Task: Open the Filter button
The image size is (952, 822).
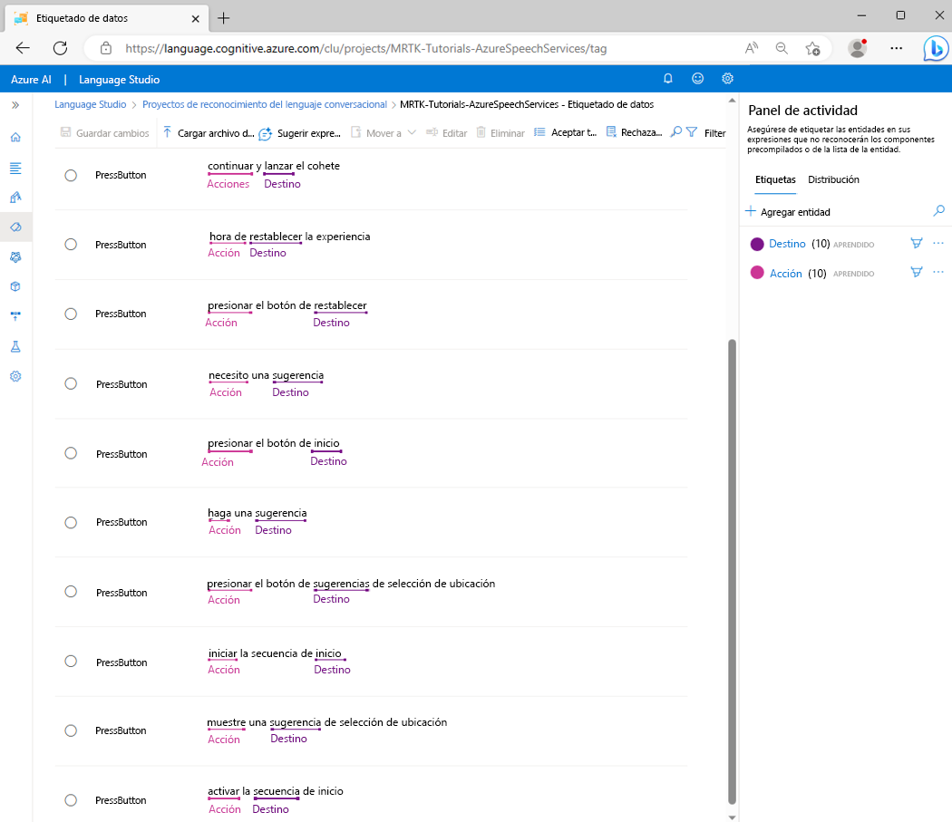Action: coord(706,132)
